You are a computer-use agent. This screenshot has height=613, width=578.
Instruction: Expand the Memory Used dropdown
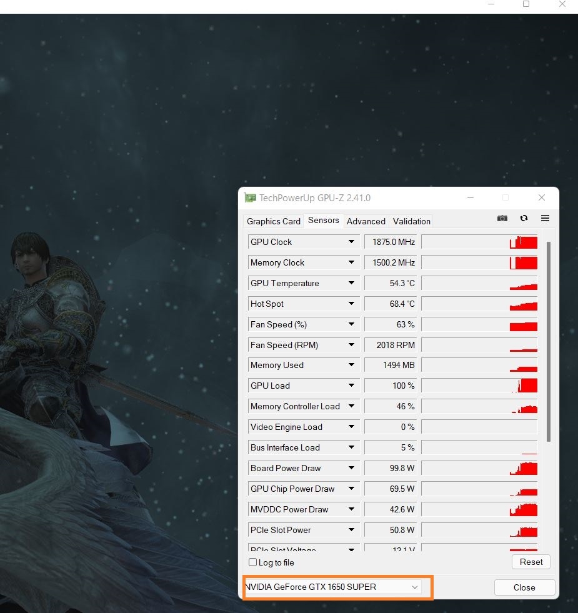coord(351,365)
